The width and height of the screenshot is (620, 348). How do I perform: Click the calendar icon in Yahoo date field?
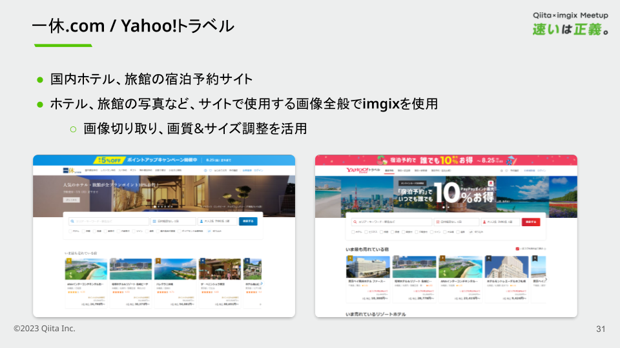pos(438,222)
